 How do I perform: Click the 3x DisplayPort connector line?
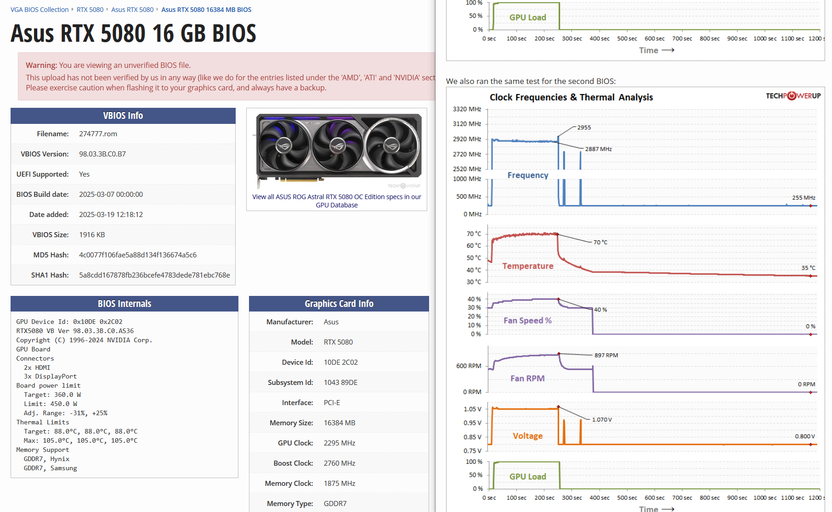[x=51, y=376]
